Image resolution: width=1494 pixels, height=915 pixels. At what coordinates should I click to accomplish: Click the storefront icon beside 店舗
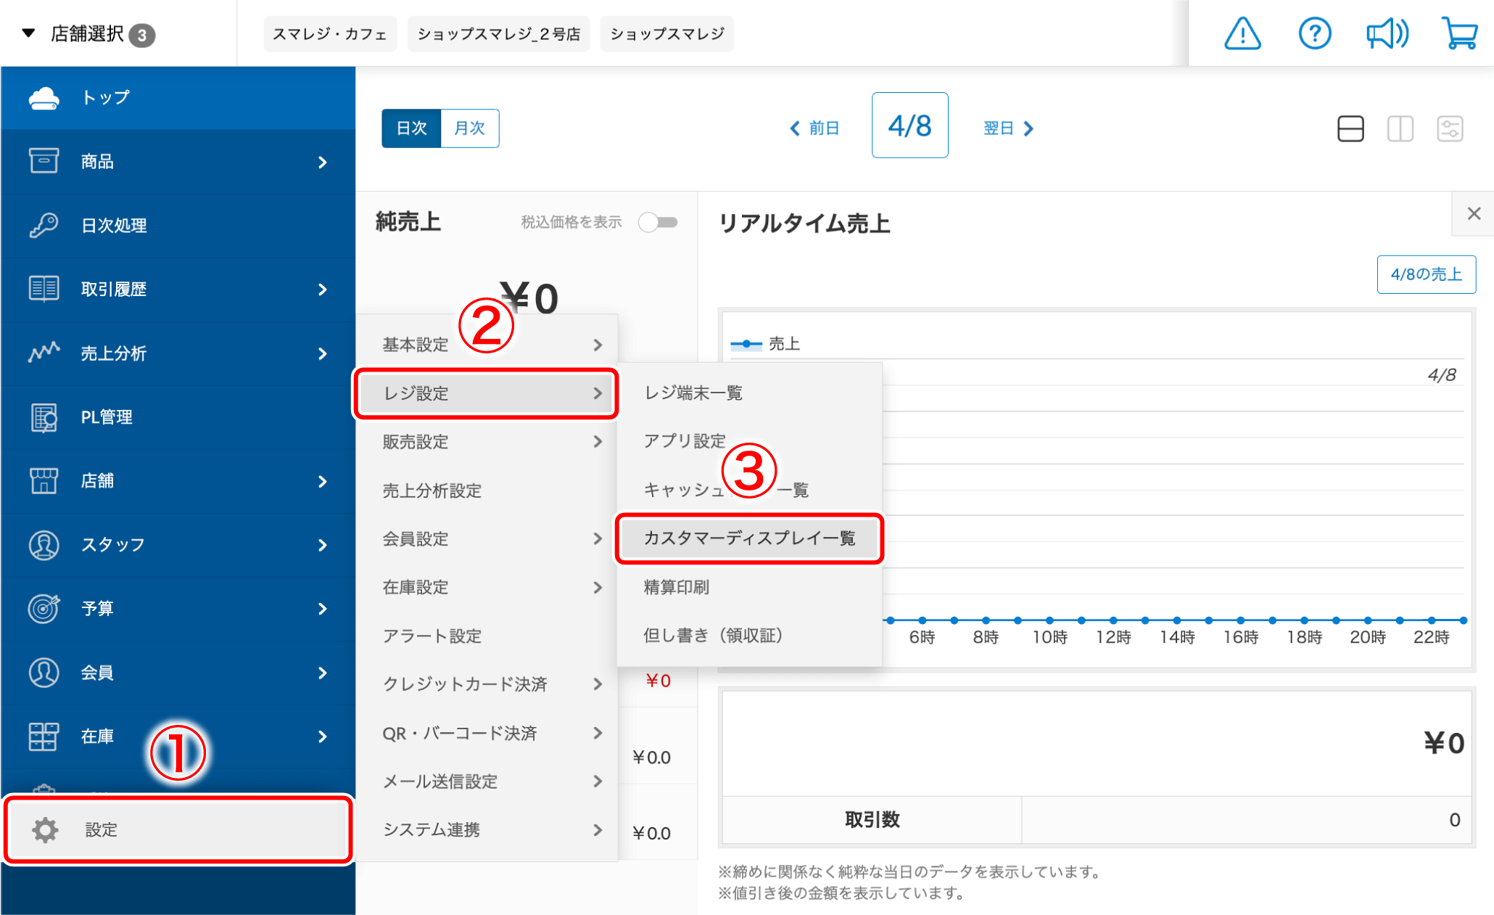(44, 480)
